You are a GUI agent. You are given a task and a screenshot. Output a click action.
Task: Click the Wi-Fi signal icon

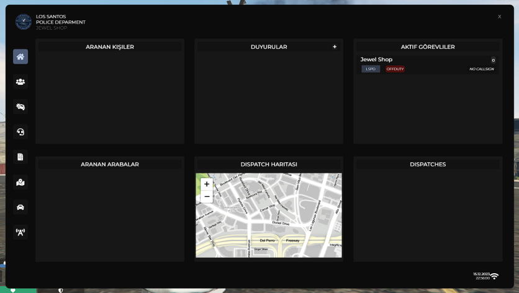(x=494, y=276)
